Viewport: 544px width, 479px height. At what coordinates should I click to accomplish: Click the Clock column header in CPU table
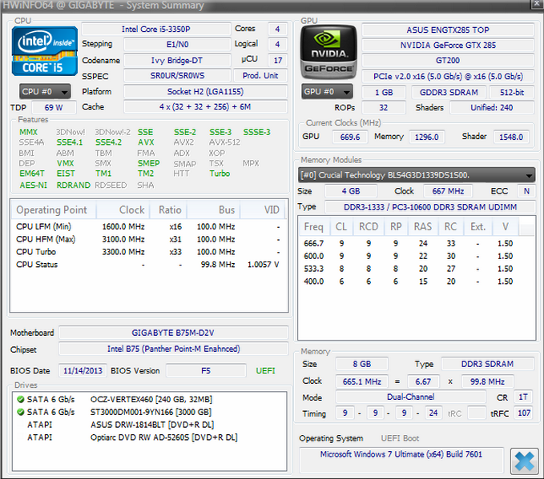123,210
